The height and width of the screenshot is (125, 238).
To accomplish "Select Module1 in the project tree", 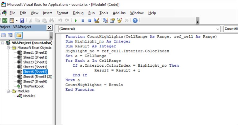I will click(29, 96).
